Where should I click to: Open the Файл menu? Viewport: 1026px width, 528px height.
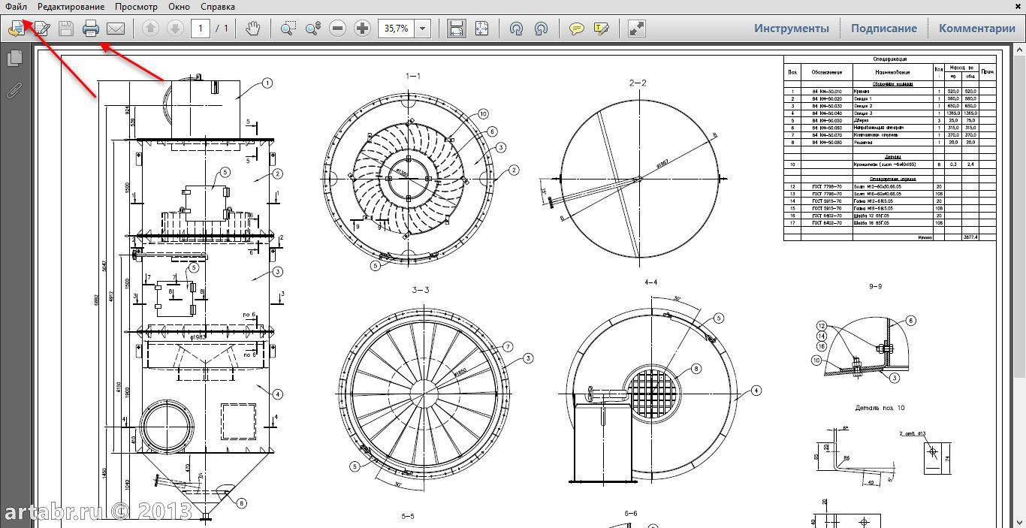(x=16, y=7)
